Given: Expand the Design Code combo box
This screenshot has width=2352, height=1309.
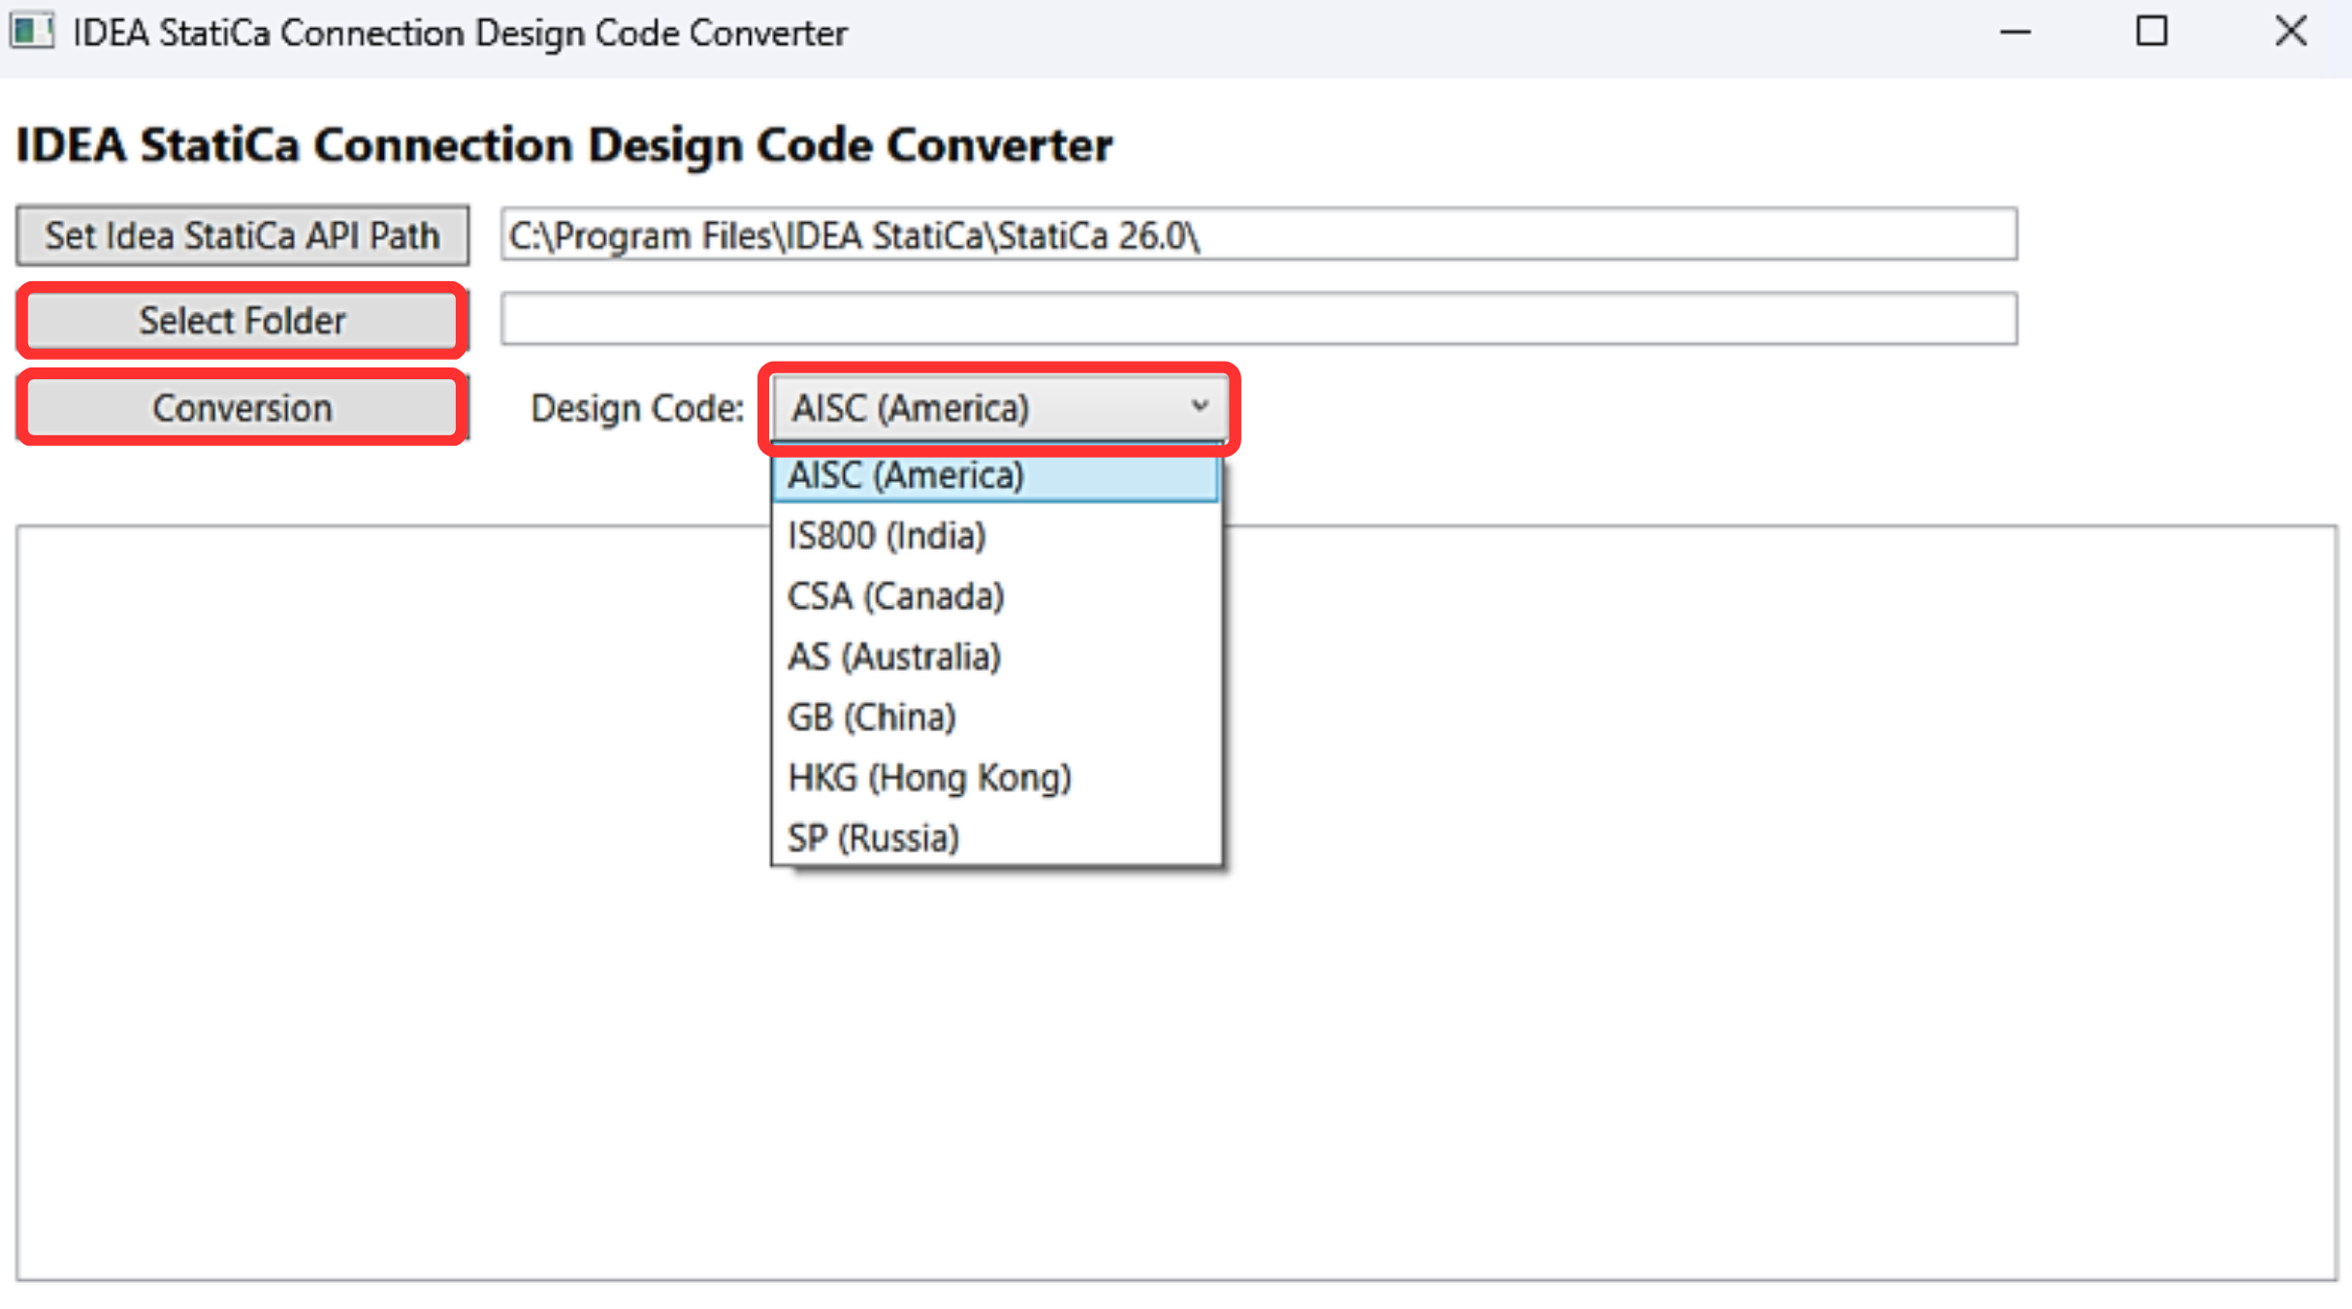Looking at the screenshot, I should [x=999, y=408].
